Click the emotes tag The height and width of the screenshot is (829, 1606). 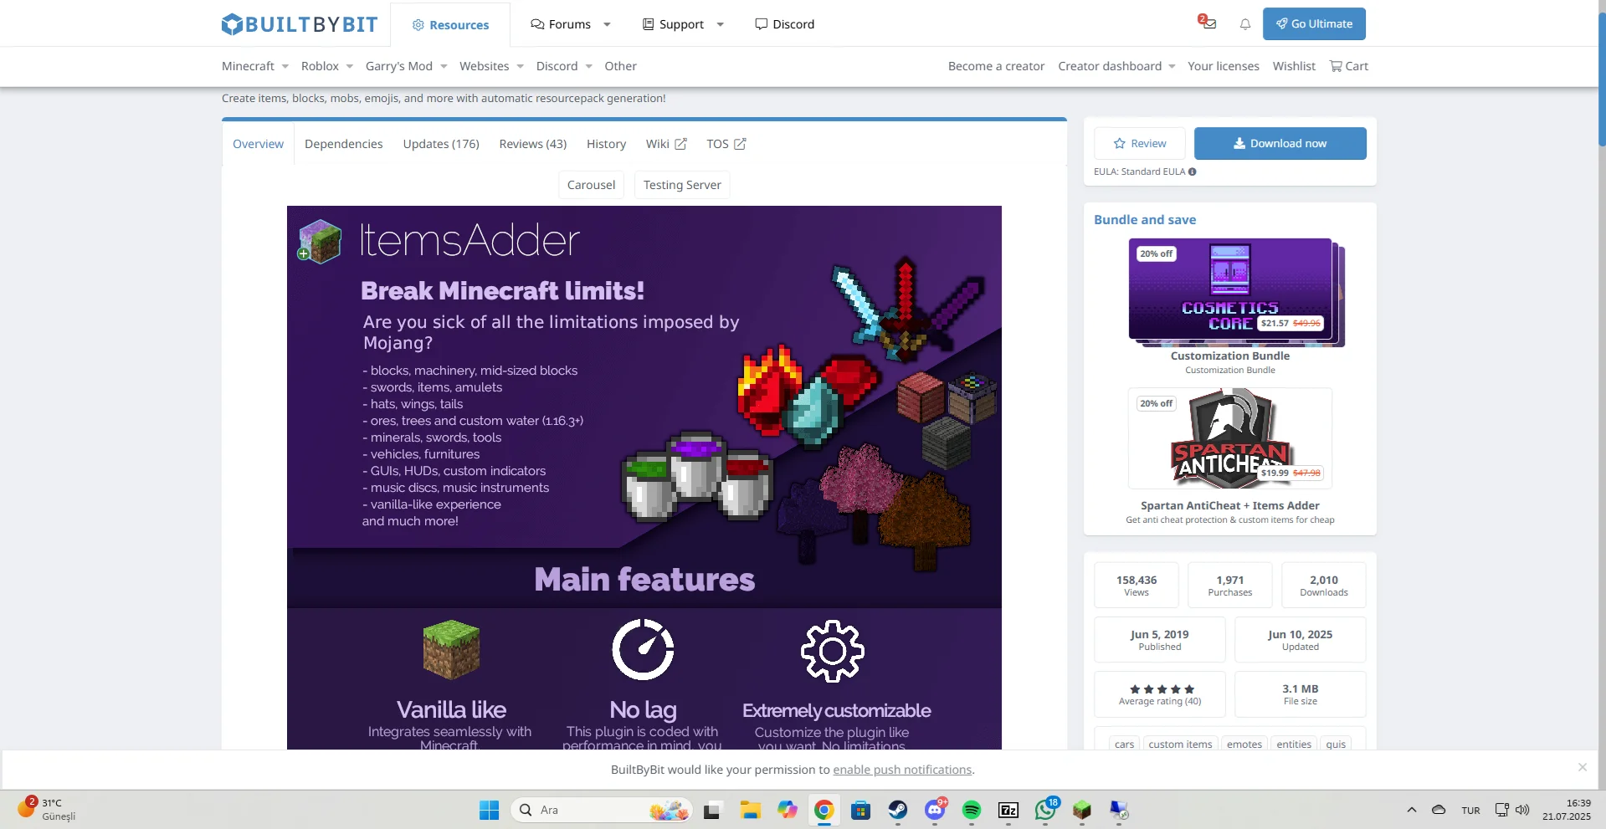[1244, 744]
